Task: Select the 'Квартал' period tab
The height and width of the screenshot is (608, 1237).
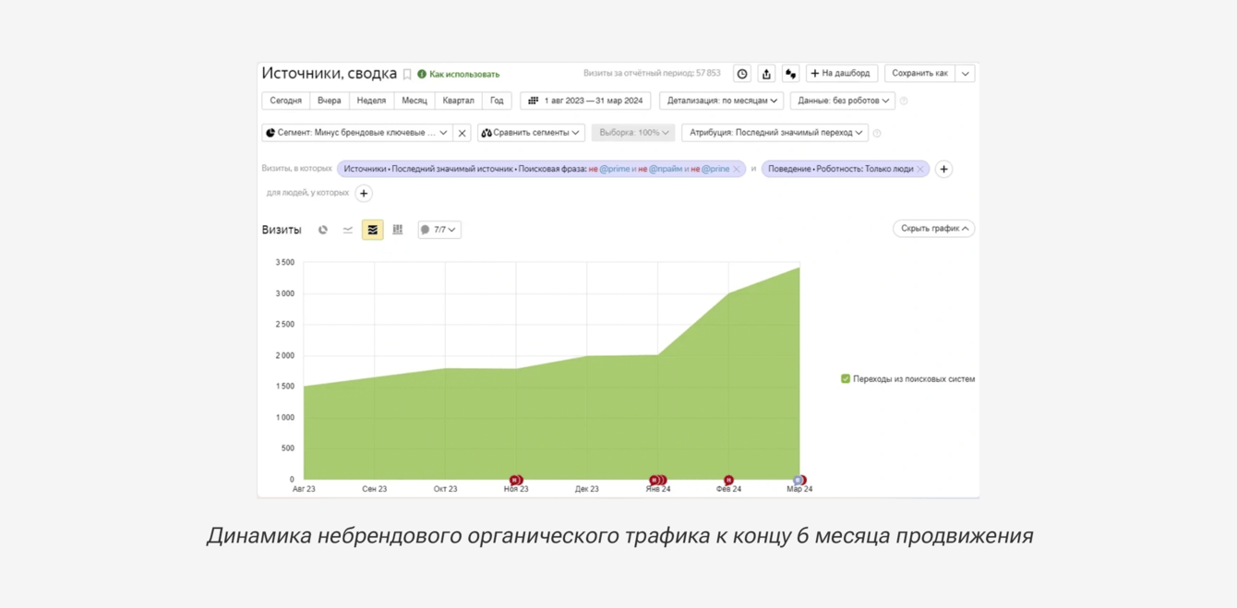Action: pos(459,101)
